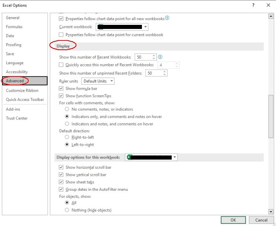Select No comments, notes, or indicators
Screen dimensions: 276x226
coord(67,109)
